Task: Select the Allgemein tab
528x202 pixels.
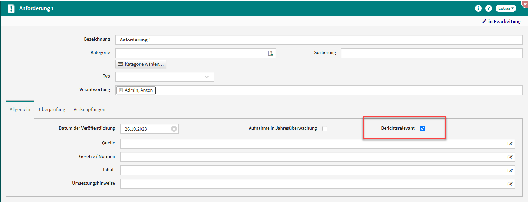Action: click(x=20, y=109)
